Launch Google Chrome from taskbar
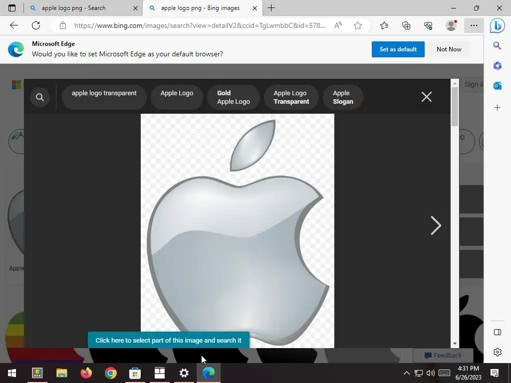 click(x=110, y=373)
